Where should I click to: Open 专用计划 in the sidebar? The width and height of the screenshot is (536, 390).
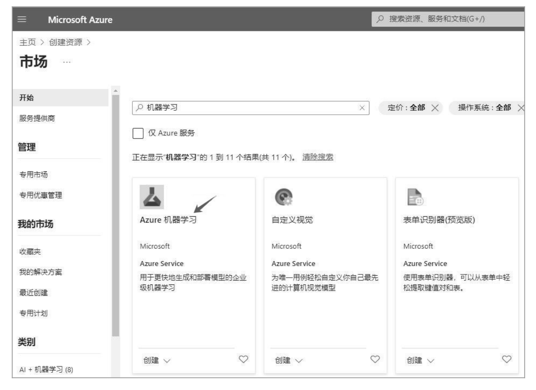click(33, 313)
